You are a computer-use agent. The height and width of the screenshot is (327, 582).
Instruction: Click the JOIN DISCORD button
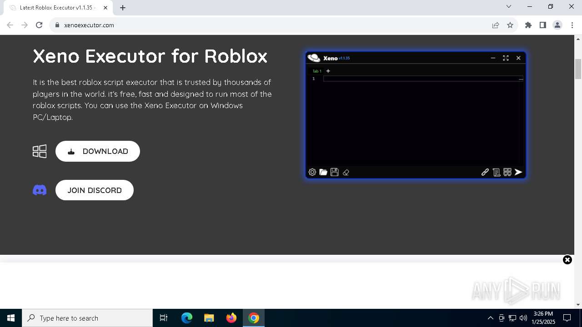click(95, 190)
